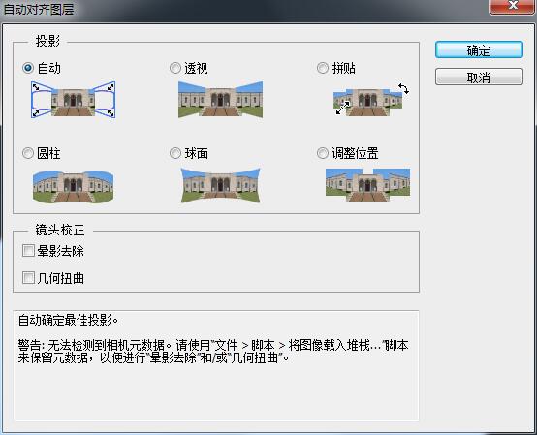Click the 圆柱 projection preview image

point(73,186)
